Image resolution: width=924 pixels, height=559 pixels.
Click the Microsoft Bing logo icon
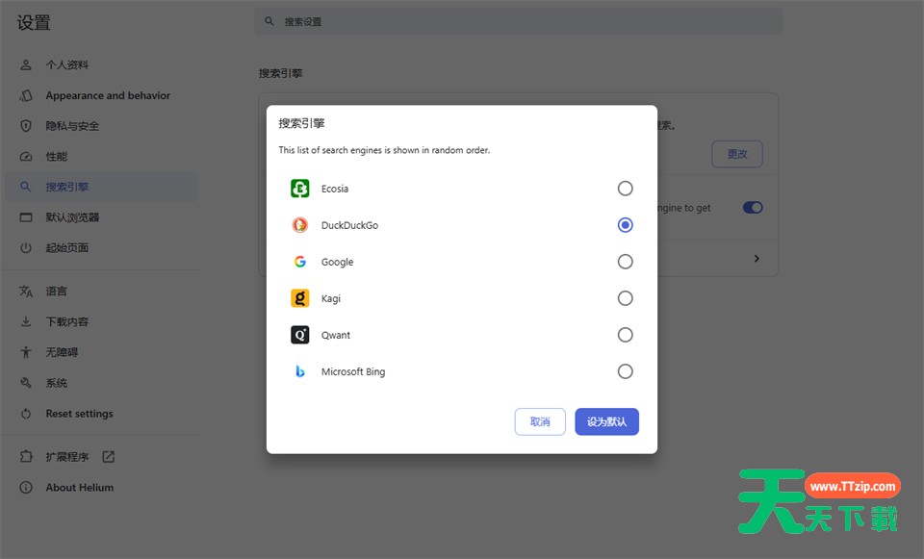pos(300,371)
